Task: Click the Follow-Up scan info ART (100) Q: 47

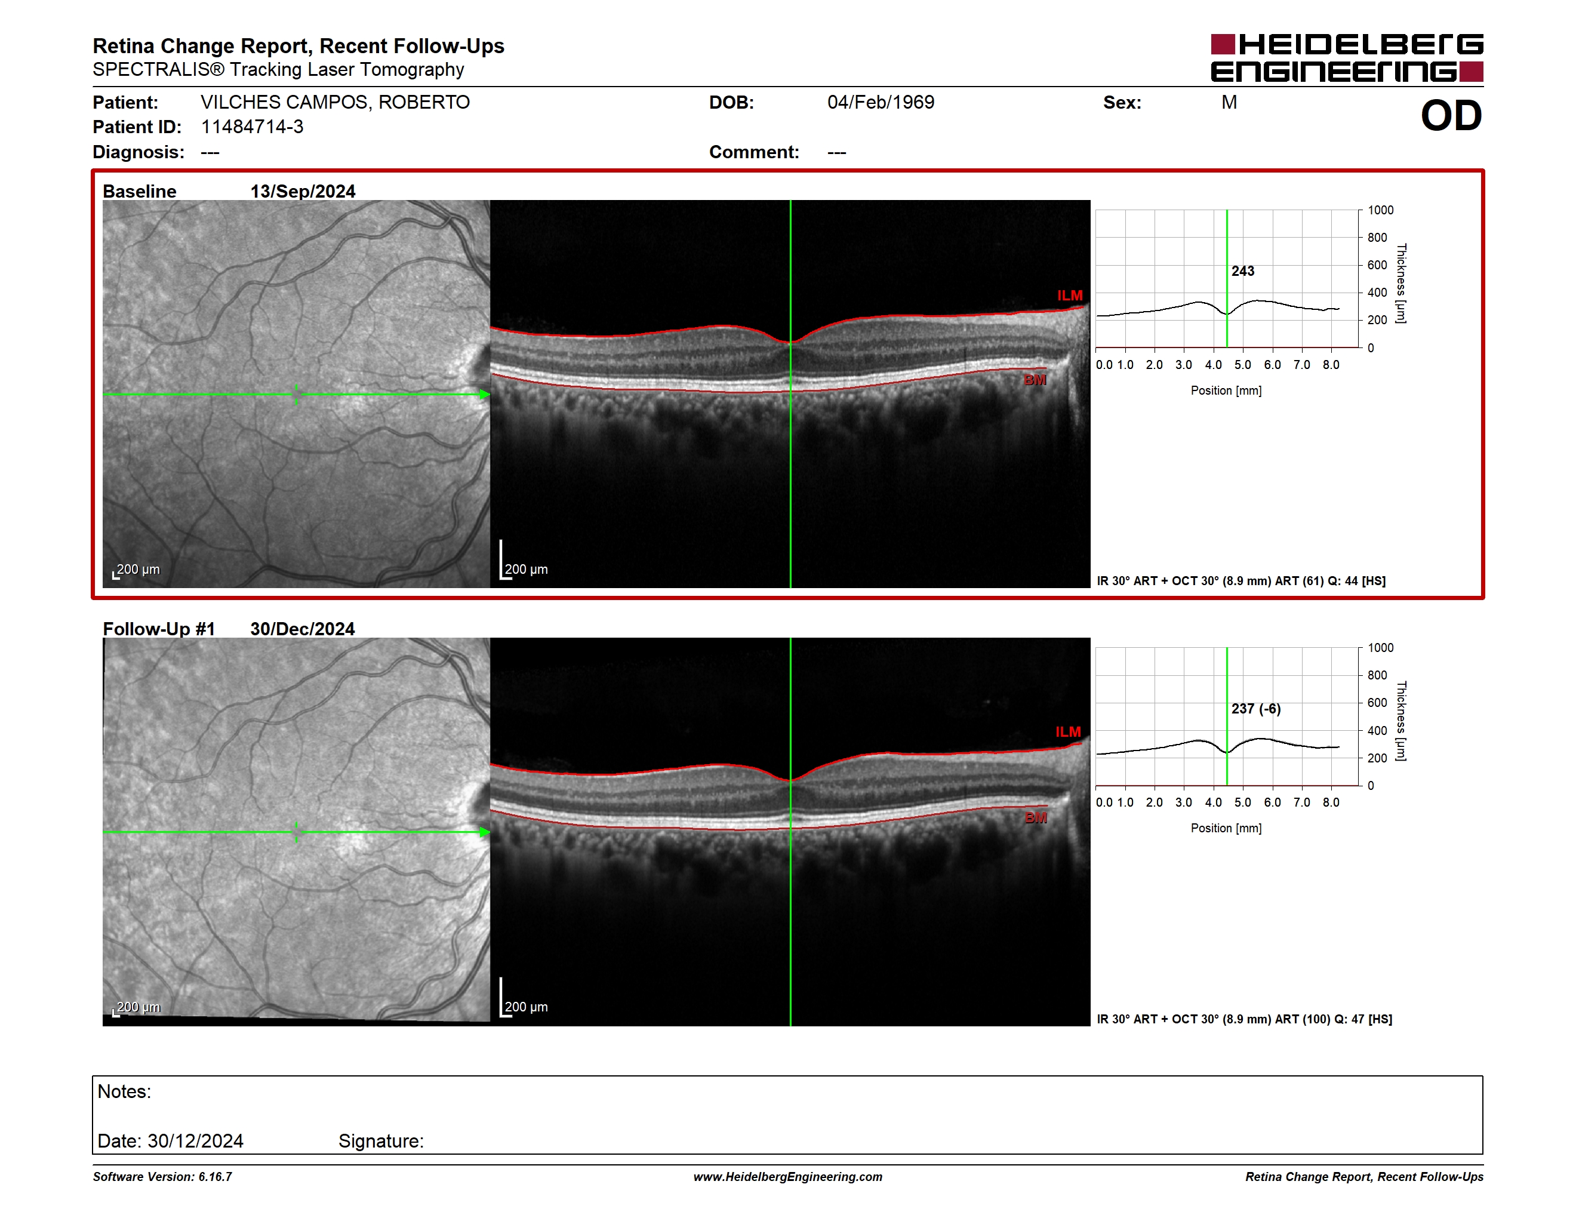Action: pos(1244,1019)
